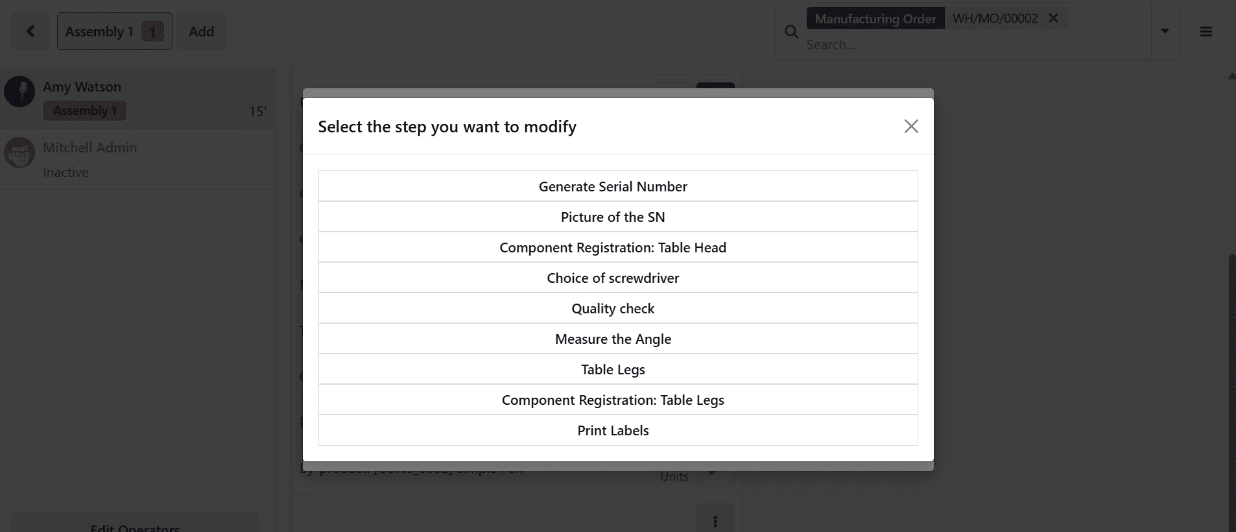
Task: Click Mitchell Admin's avatar
Action: coord(20,152)
